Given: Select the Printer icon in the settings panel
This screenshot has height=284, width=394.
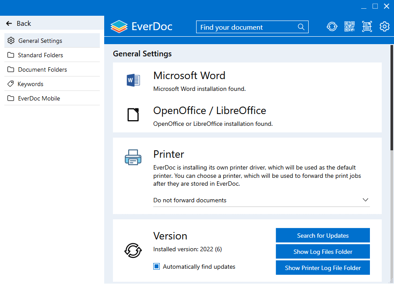Looking at the screenshot, I should click(133, 157).
